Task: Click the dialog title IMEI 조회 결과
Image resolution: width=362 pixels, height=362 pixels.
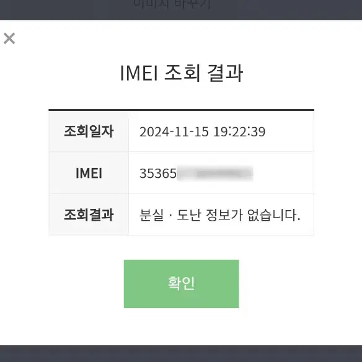Action: (x=181, y=73)
